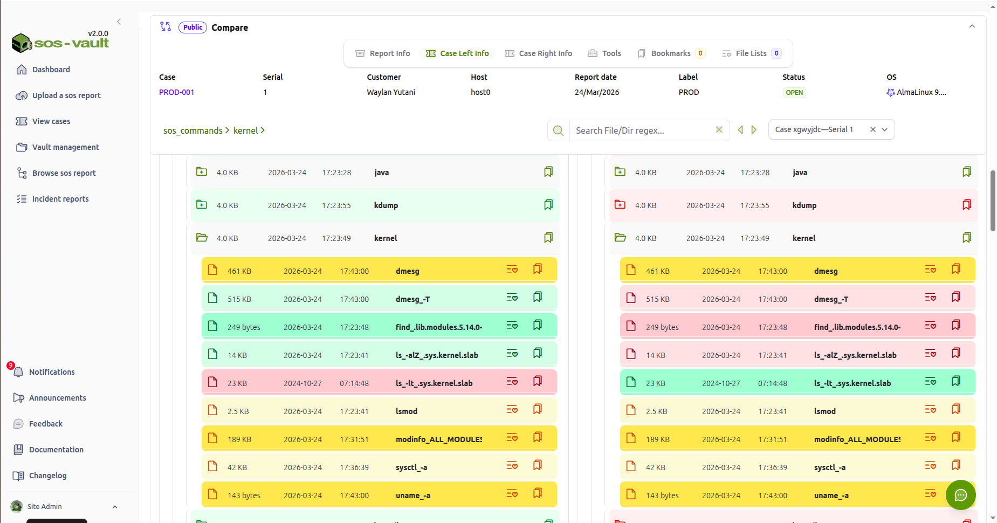Navigate to Incident reports in the sidebar
The image size is (997, 523).
60,198
